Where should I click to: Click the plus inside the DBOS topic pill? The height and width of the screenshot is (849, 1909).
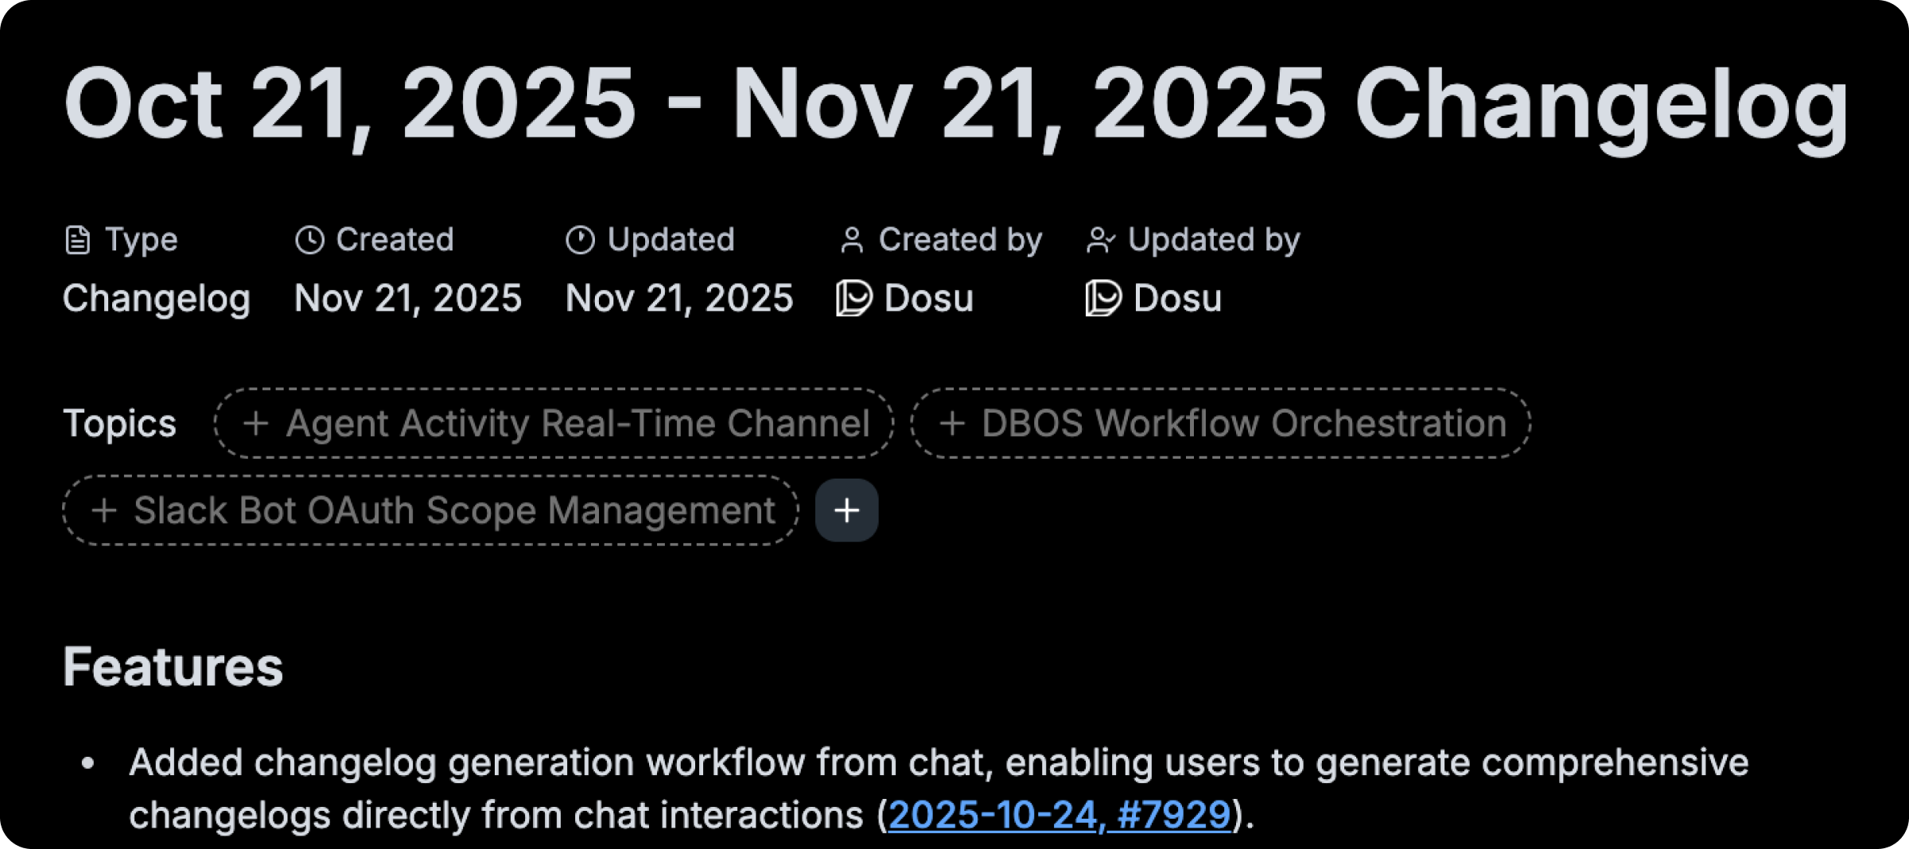coord(951,424)
